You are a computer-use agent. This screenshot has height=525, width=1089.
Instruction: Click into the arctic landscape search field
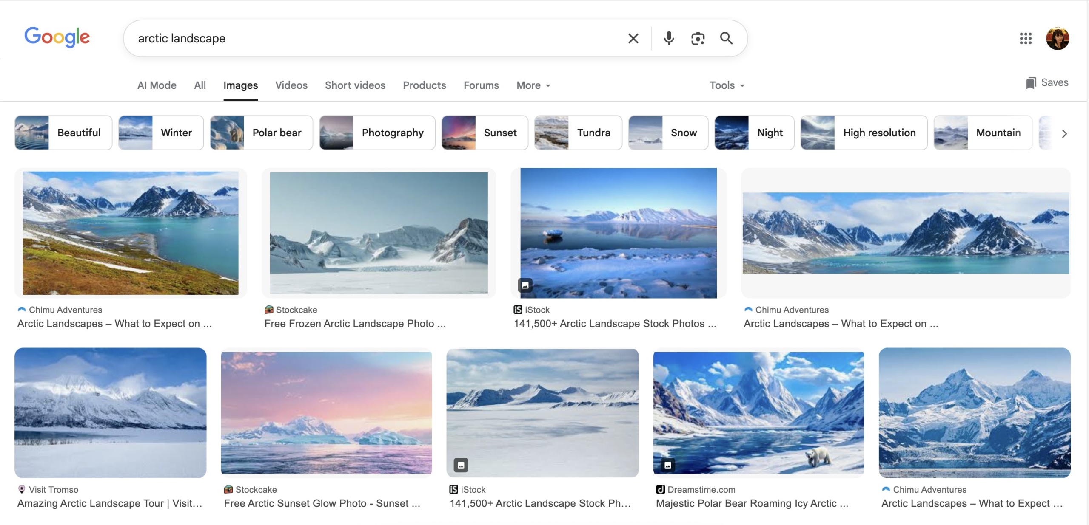[374, 39]
